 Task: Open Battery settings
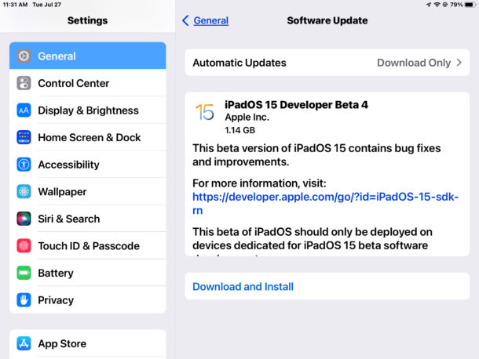(x=88, y=273)
